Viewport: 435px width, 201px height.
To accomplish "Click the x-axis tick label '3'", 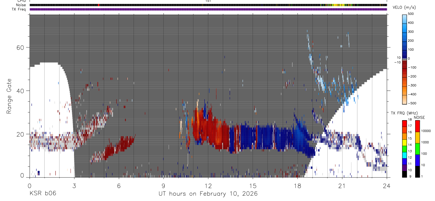I will 74,185.
